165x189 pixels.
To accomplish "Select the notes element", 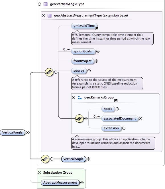I will [108, 109].
